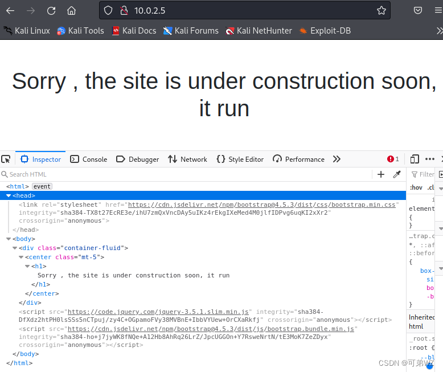The width and height of the screenshot is (443, 372).
Task: Switch to the Network tab
Action: click(187, 159)
